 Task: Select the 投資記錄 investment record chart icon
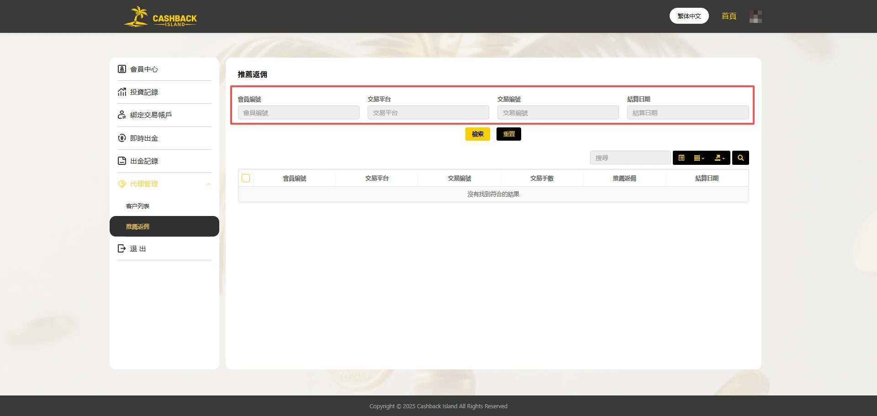click(122, 92)
